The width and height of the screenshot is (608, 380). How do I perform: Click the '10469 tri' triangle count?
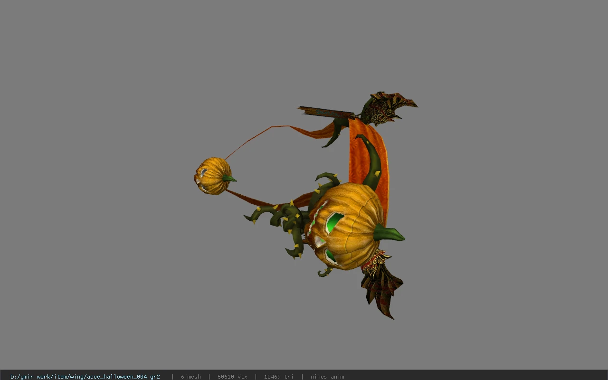click(278, 377)
